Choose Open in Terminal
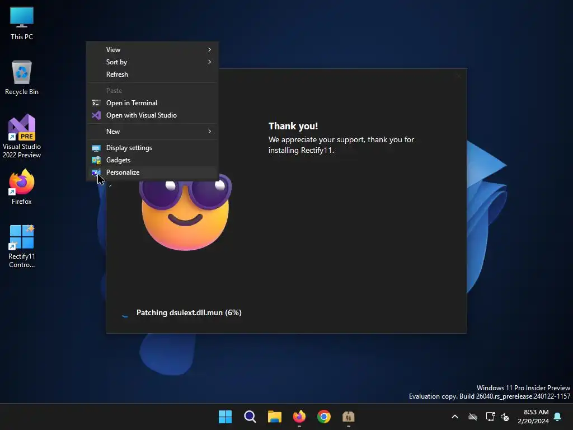Screen dimensions: 573x430 [x=152, y=103]
